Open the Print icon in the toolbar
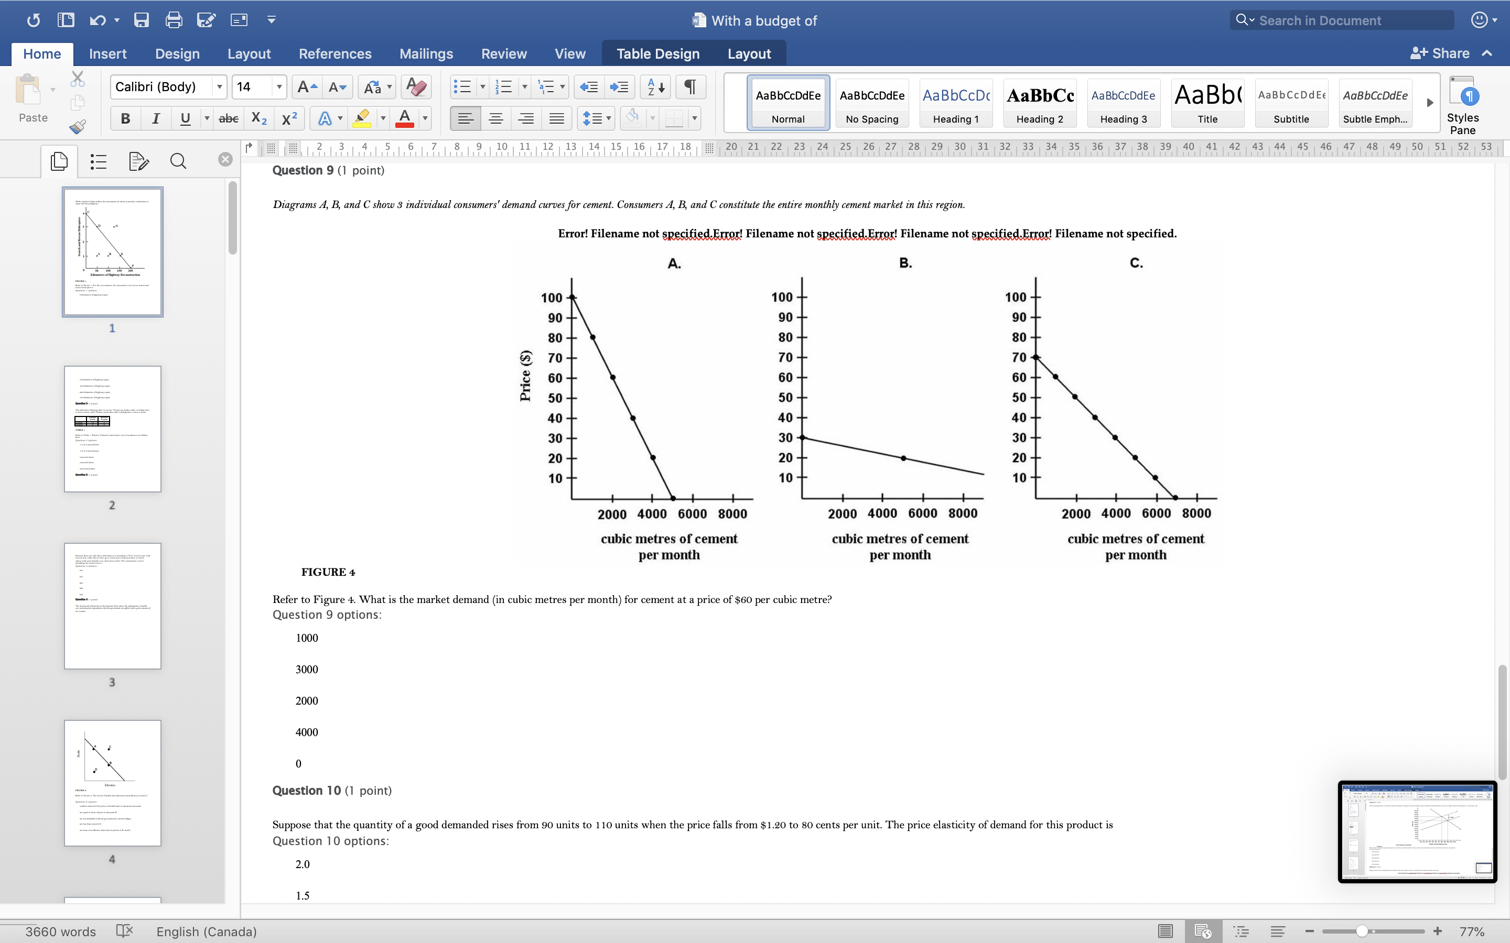 point(174,20)
